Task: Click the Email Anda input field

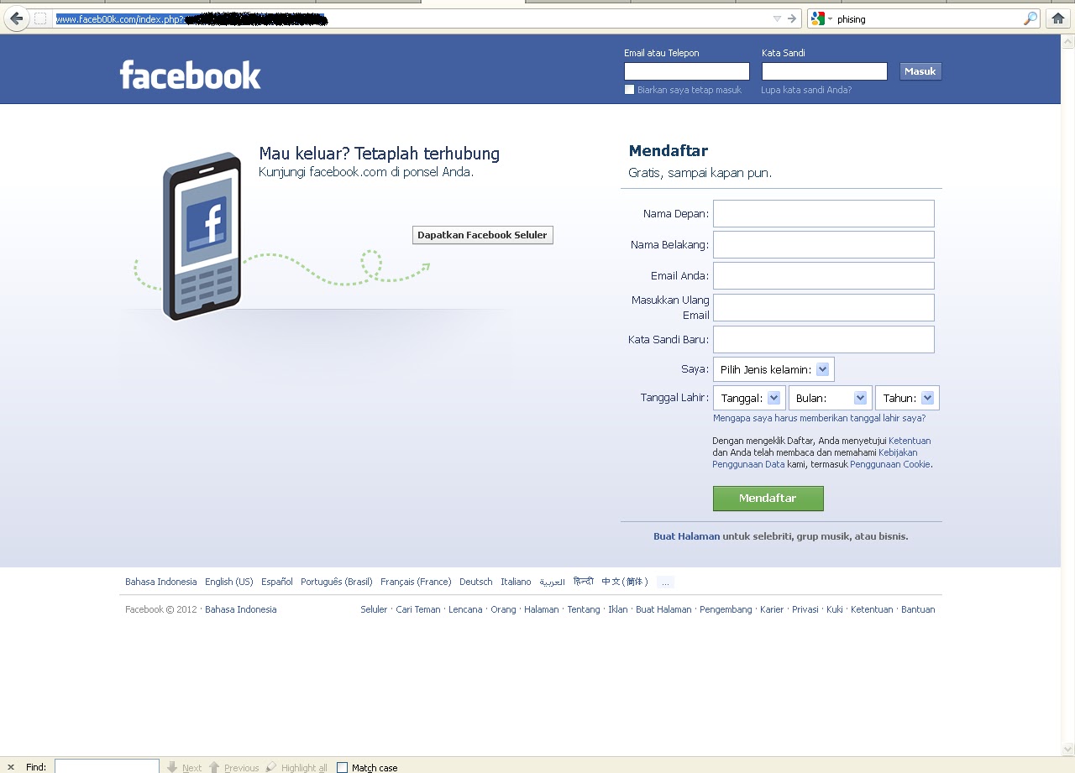Action: pyautogui.click(x=824, y=275)
